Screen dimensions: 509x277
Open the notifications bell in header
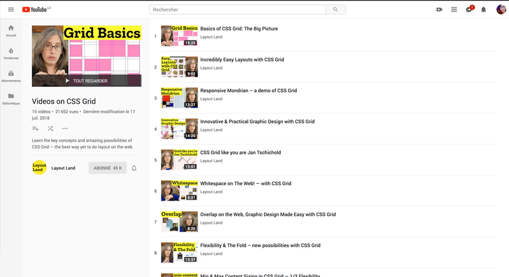(x=483, y=9)
